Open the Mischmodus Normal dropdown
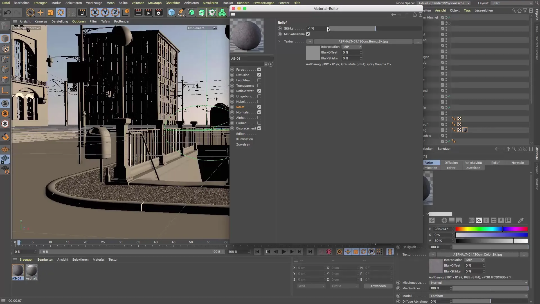Viewport: 540px width, 304px height. pyautogui.click(x=478, y=283)
